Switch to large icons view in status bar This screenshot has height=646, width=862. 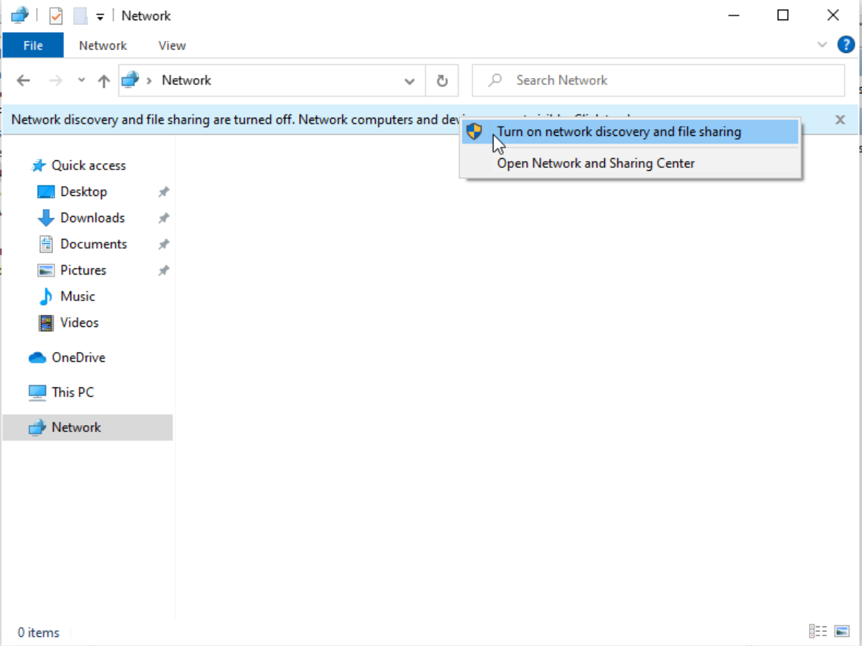pyautogui.click(x=842, y=631)
